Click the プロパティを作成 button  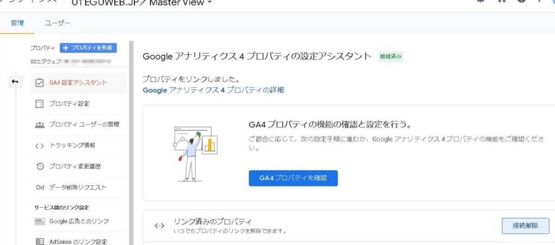pyautogui.click(x=88, y=48)
